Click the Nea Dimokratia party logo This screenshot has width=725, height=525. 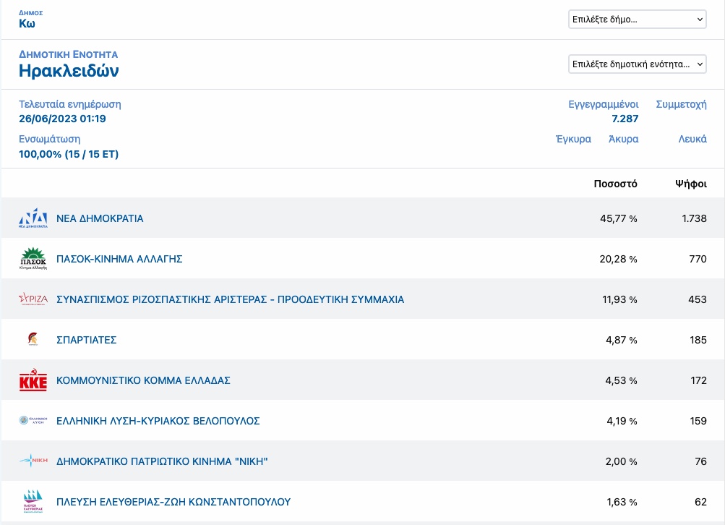[33, 218]
